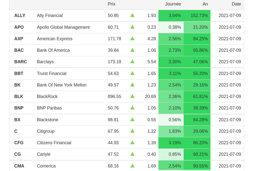Click the green up arrow for Ally Financial

[132, 15]
